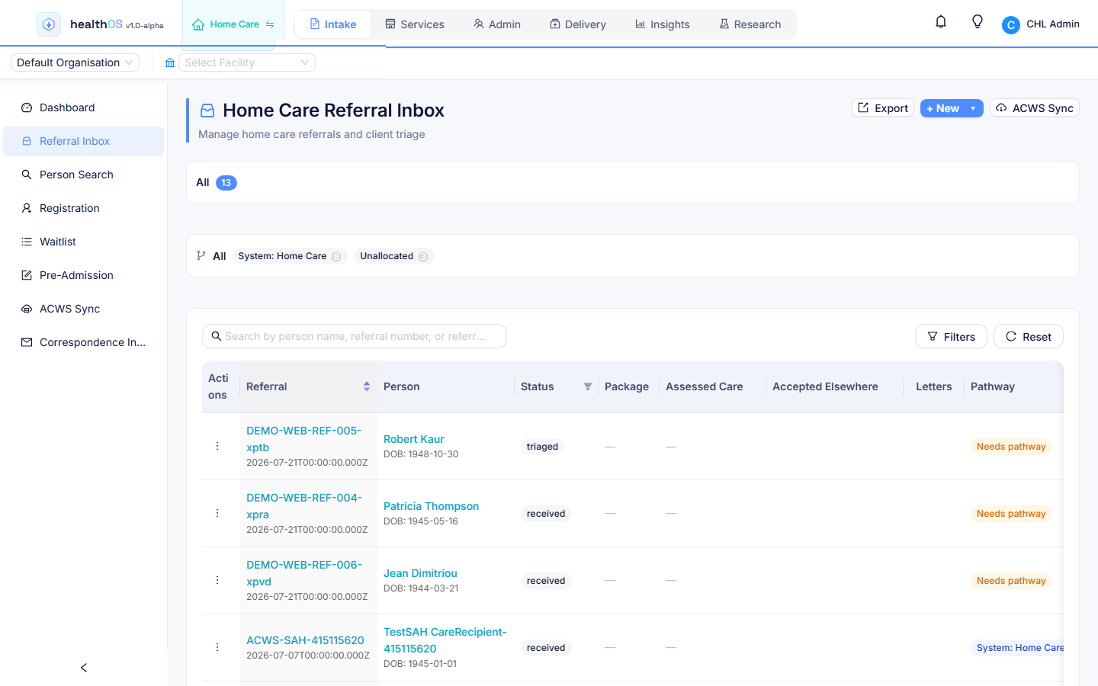Viewport: 1098px width, 686px height.
Task: Switch to the Research tab
Action: click(x=750, y=24)
